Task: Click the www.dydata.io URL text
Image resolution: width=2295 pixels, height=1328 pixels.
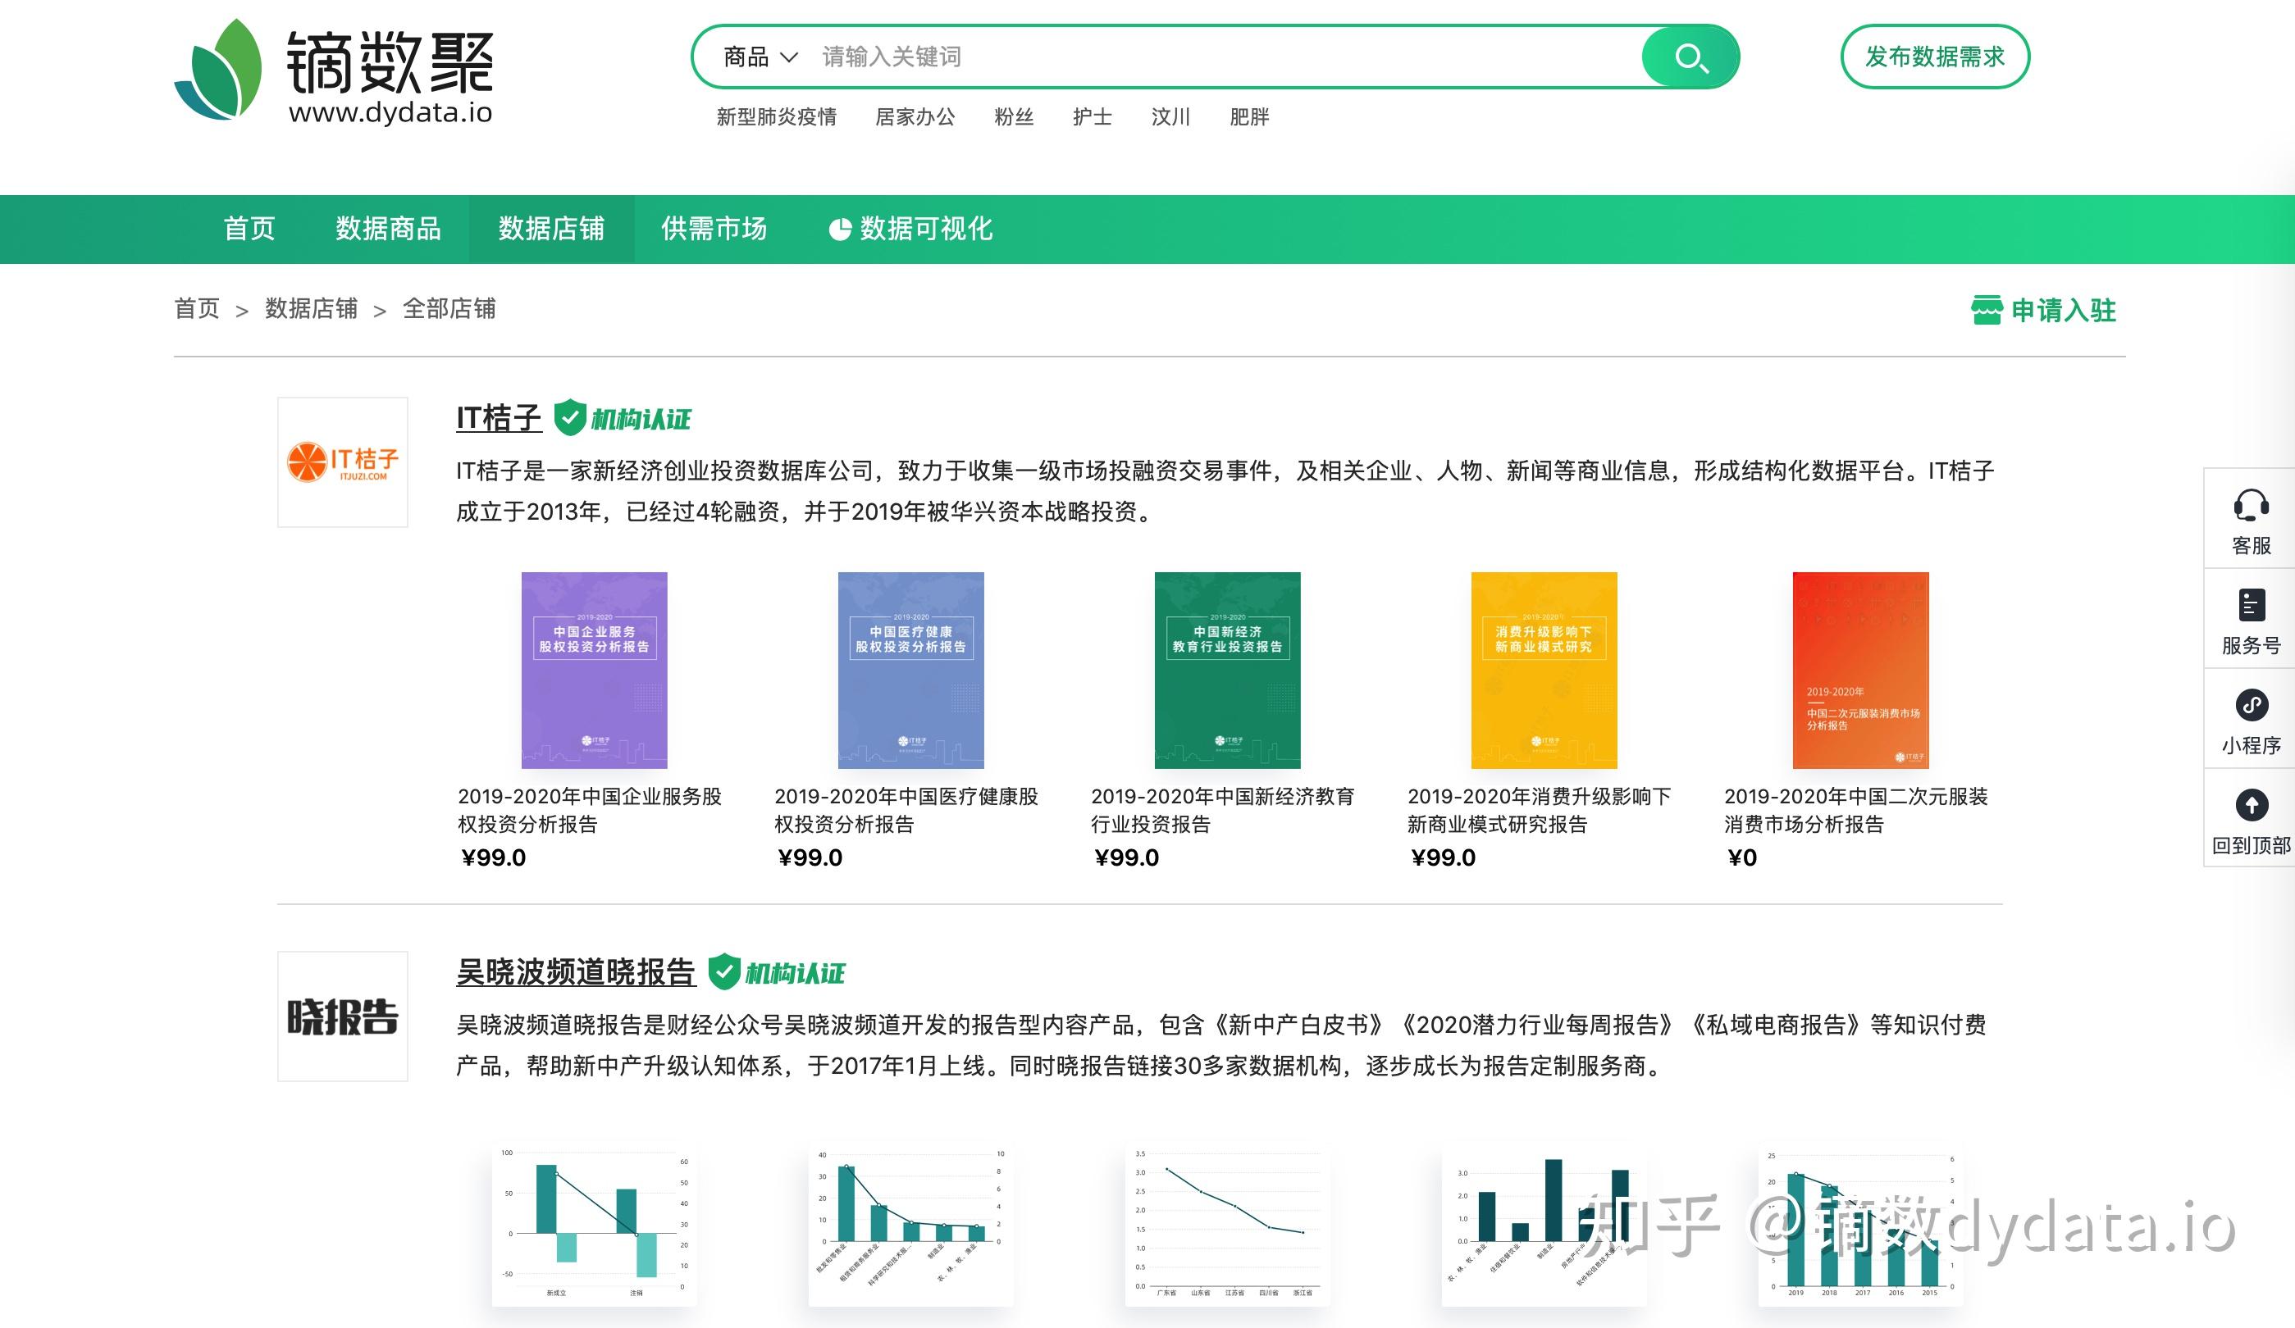Action: coord(390,112)
